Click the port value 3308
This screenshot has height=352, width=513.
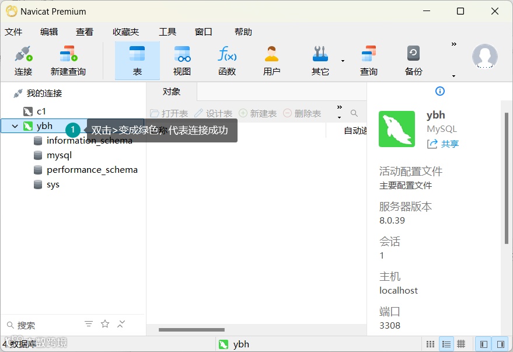[390, 326]
